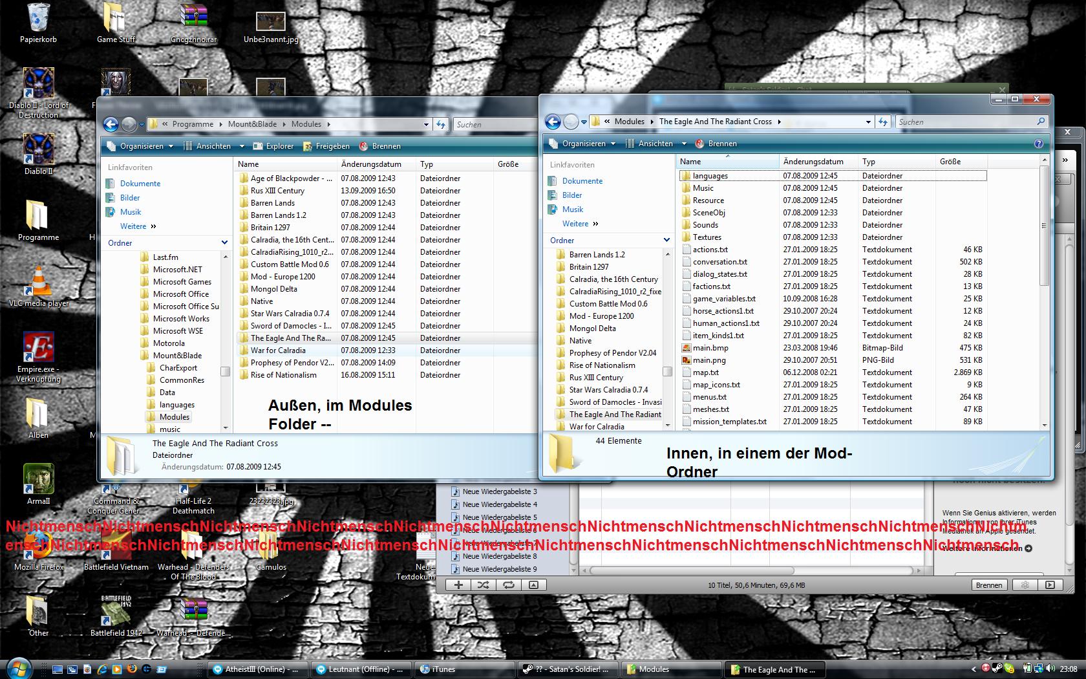Open the Programme desktop folder
Screen dimensions: 1086x679
38,220
